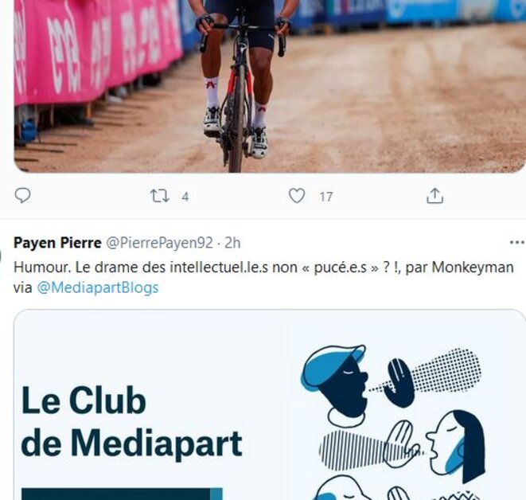This screenshot has height=500, width=526.
Task: Open the three-dot menu on Payen Pierre's tweet
Action: point(517,242)
